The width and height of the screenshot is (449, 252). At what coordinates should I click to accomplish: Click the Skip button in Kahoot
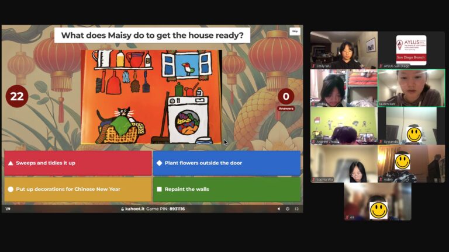pyautogui.click(x=295, y=32)
